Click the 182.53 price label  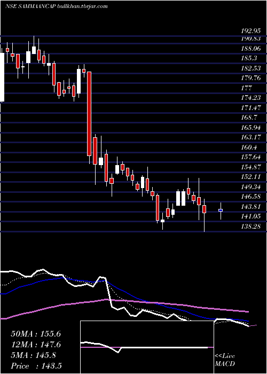coord(251,68)
